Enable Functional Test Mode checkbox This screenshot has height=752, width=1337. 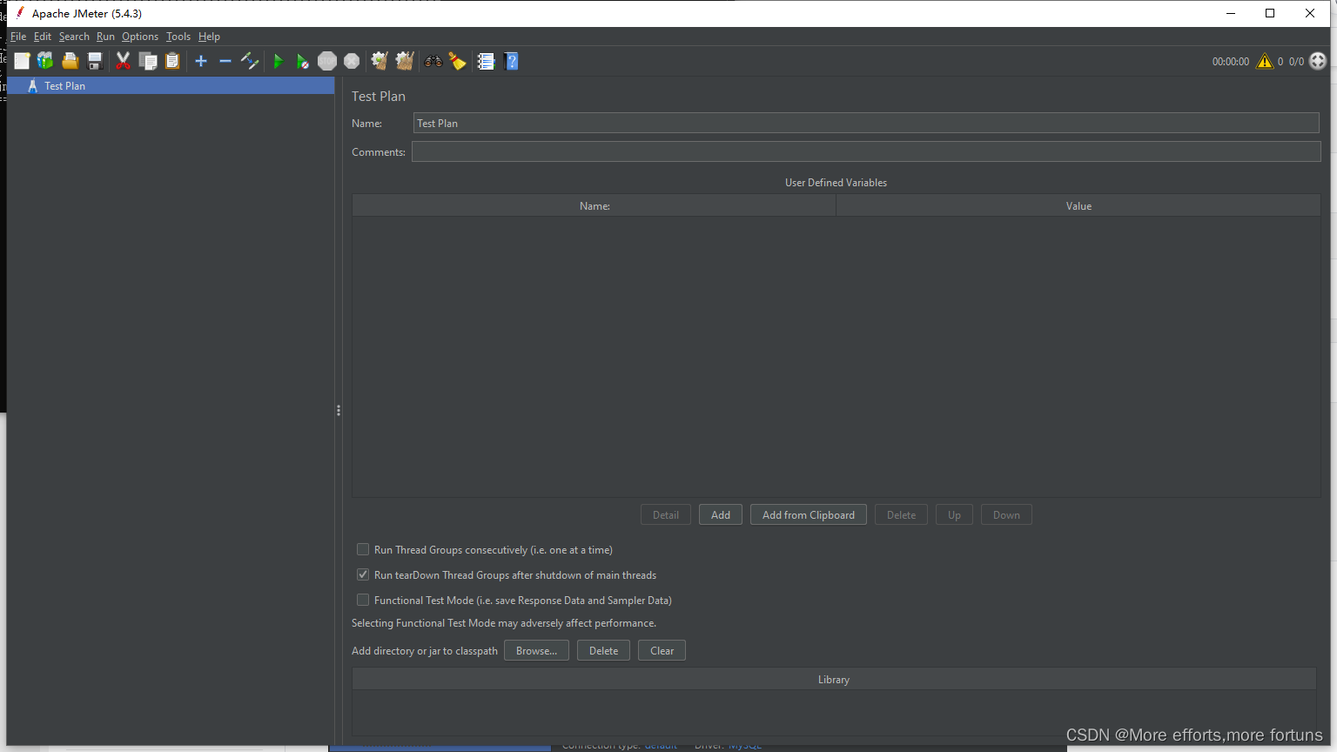pyautogui.click(x=363, y=600)
